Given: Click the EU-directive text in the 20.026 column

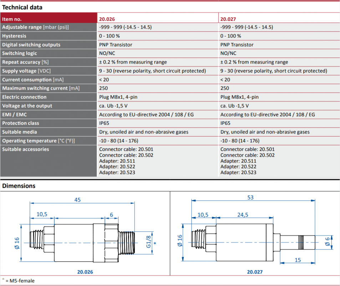Looking at the screenshot, I should click(146, 114).
